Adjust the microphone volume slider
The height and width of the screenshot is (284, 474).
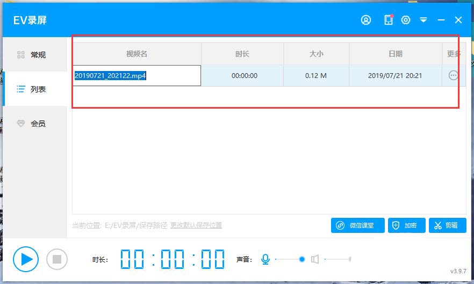click(301, 259)
